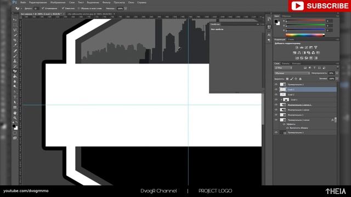Lock transparent pixels in Layers panel
Image resolution: width=351 pixels, height=197 pixels.
pos(287,79)
